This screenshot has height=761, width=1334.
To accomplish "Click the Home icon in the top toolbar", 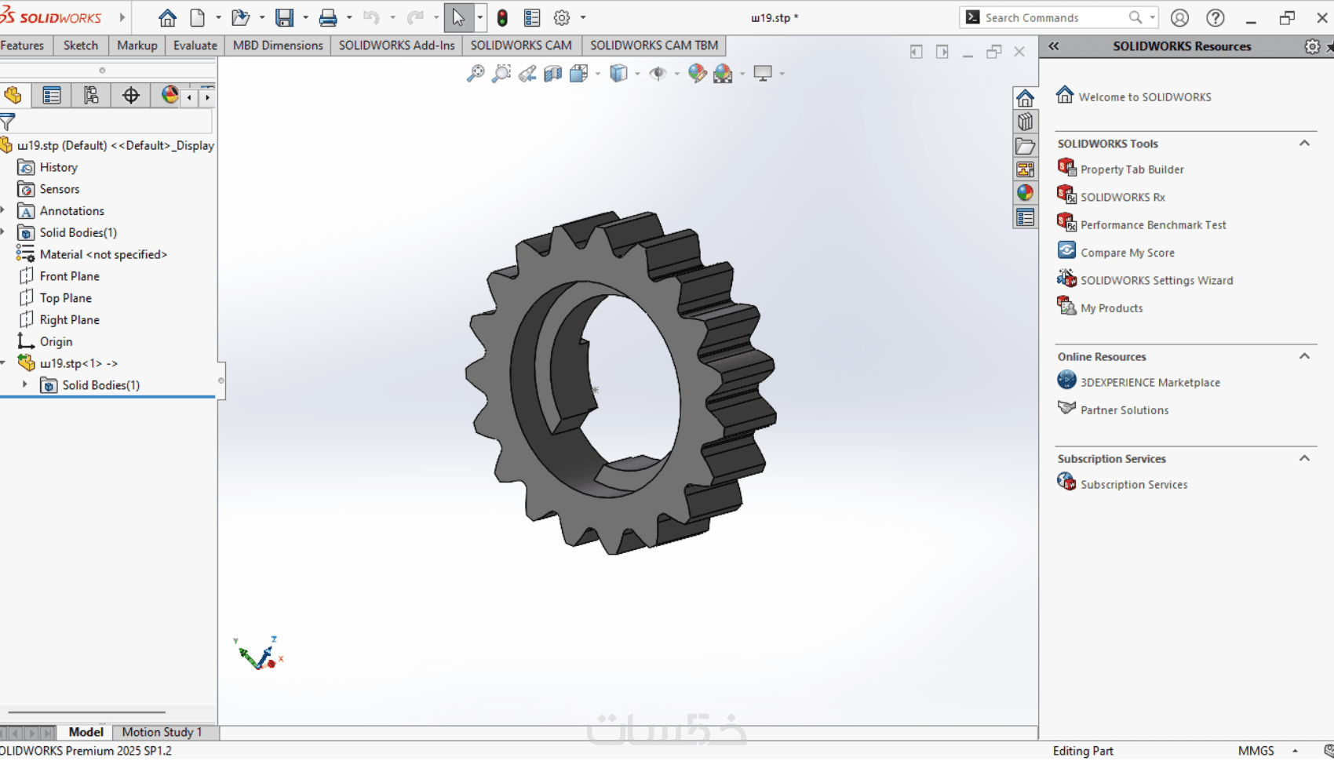I will 167,17.
